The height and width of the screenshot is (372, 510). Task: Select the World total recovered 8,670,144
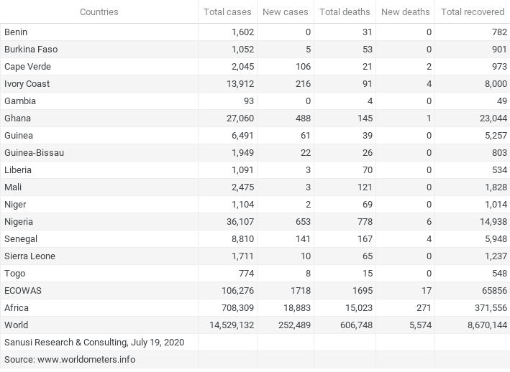coord(487,325)
